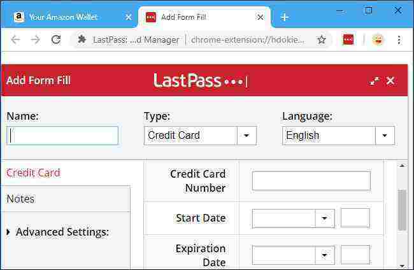
Task: Close the Add Form Fill dialog
Action: pyautogui.click(x=390, y=81)
